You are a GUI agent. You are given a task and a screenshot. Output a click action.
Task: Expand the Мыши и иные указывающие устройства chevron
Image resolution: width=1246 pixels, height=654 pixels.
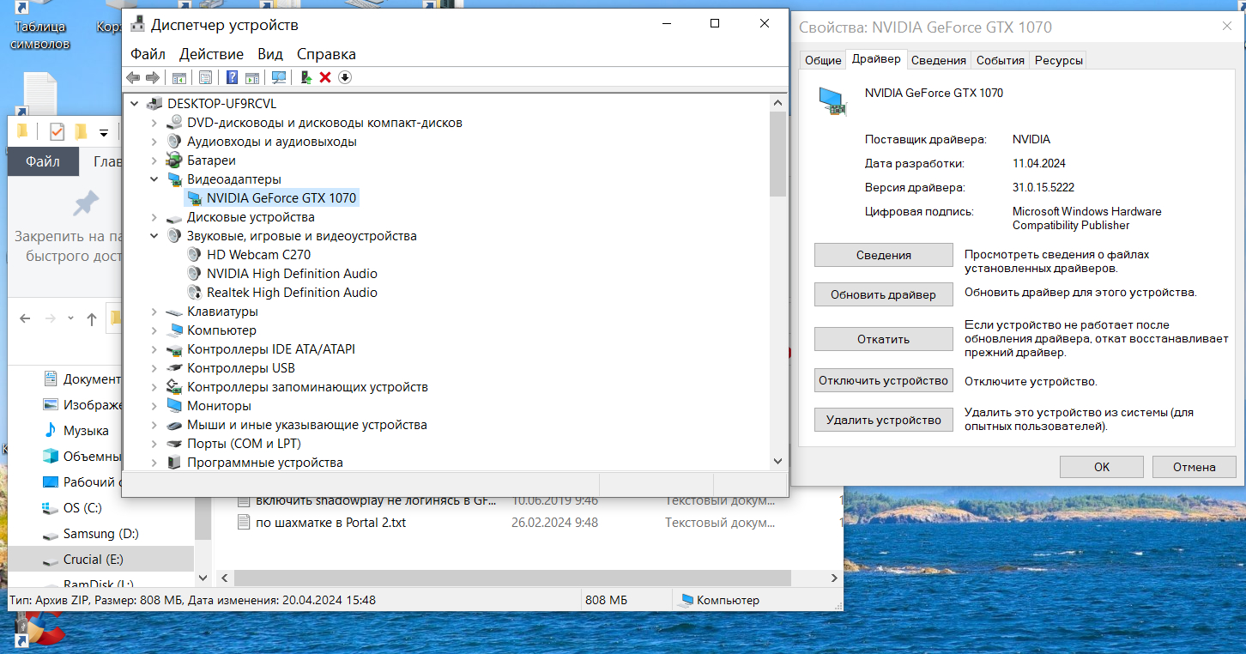tap(154, 425)
